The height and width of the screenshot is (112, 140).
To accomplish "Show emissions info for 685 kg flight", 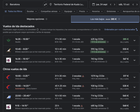I will tap(108, 108).
